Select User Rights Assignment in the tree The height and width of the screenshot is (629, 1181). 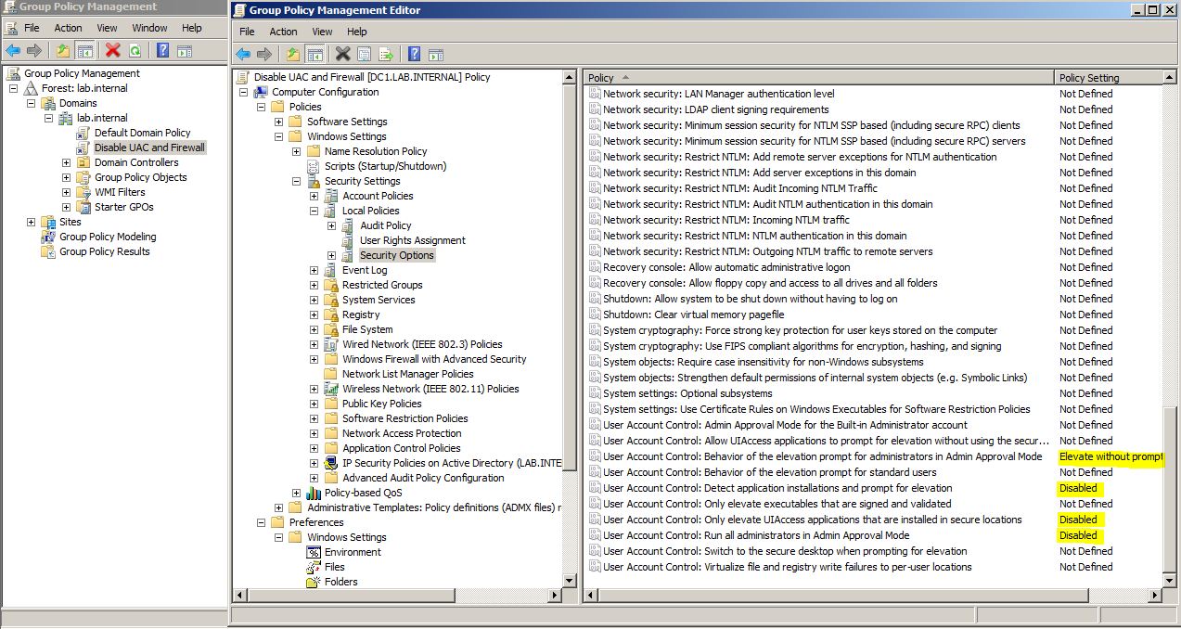(x=412, y=240)
